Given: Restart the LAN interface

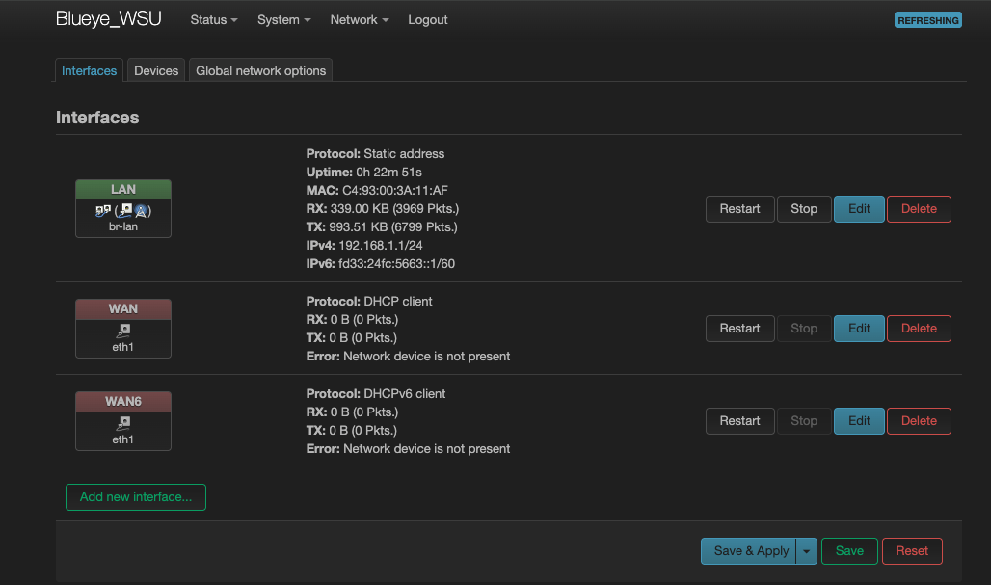Looking at the screenshot, I should click(739, 209).
